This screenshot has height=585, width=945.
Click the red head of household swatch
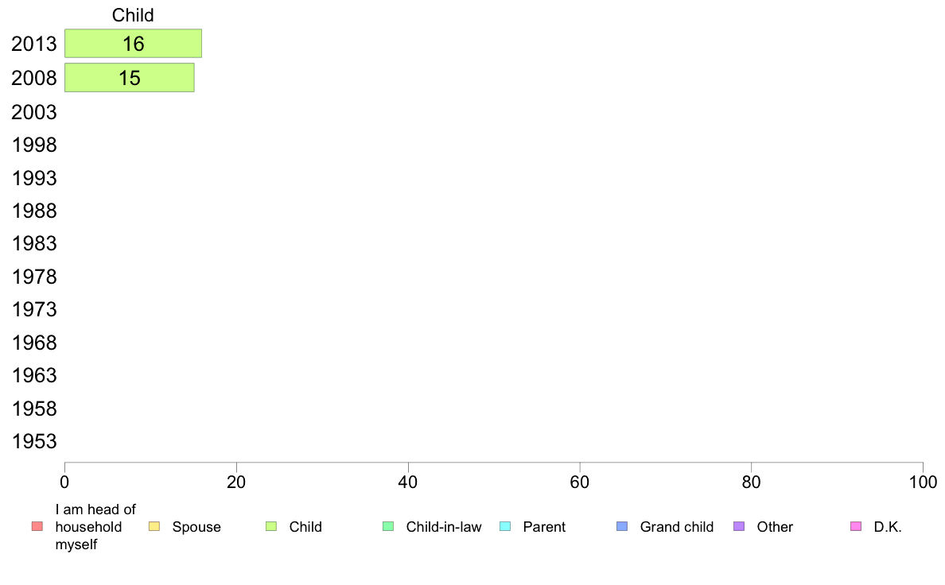click(x=37, y=526)
